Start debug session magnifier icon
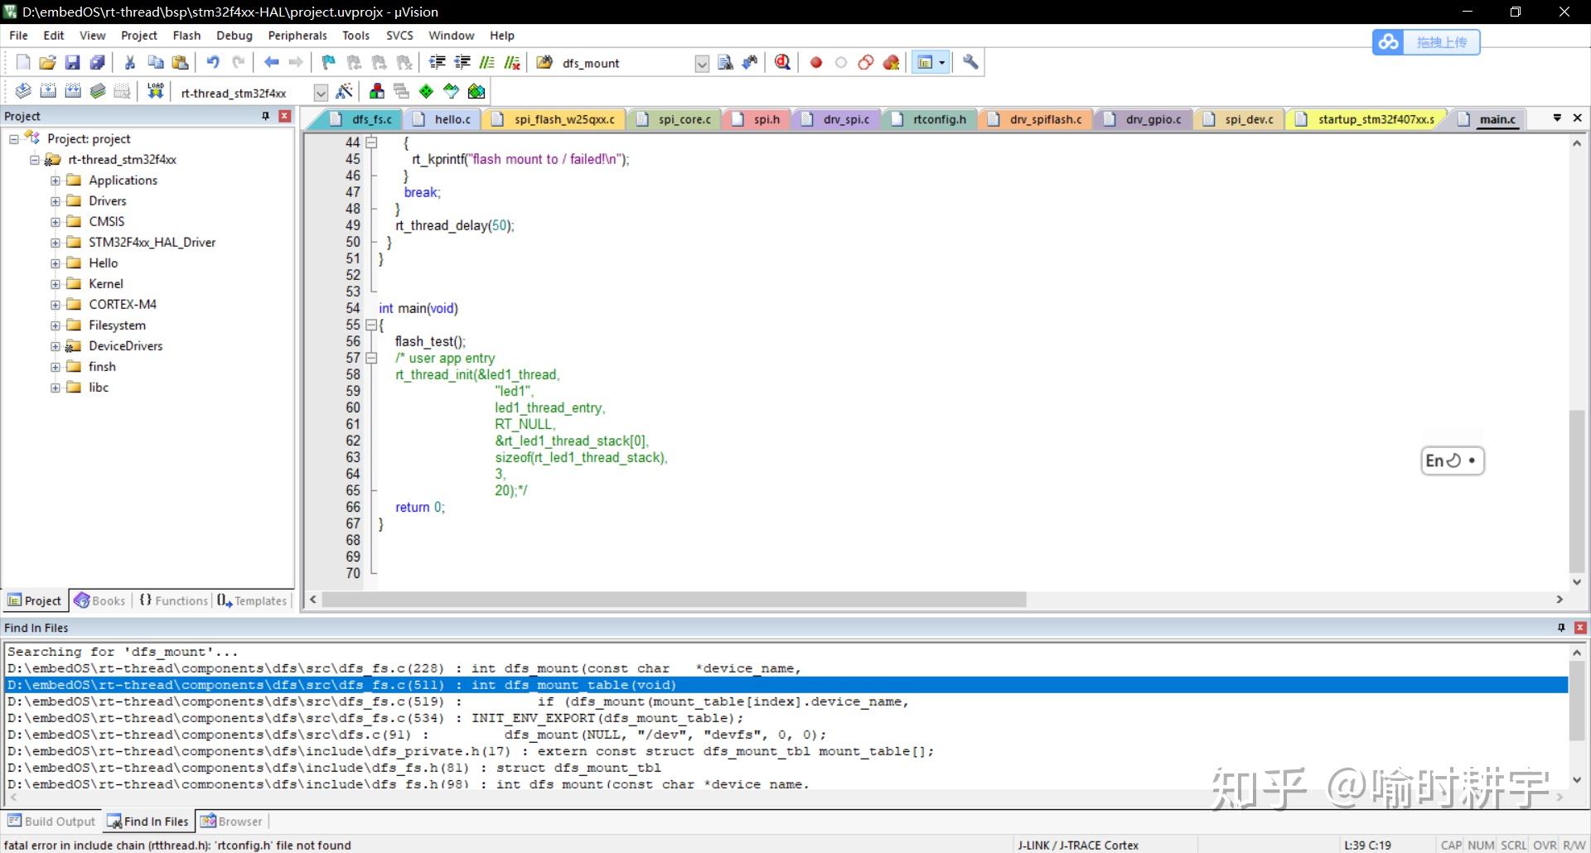 pos(782,63)
